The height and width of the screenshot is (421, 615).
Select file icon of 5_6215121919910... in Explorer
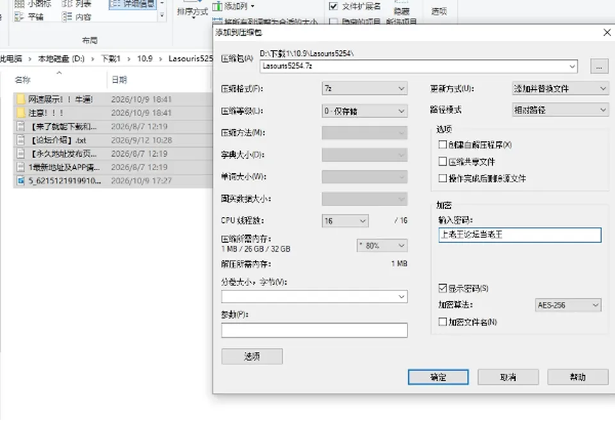(x=20, y=181)
